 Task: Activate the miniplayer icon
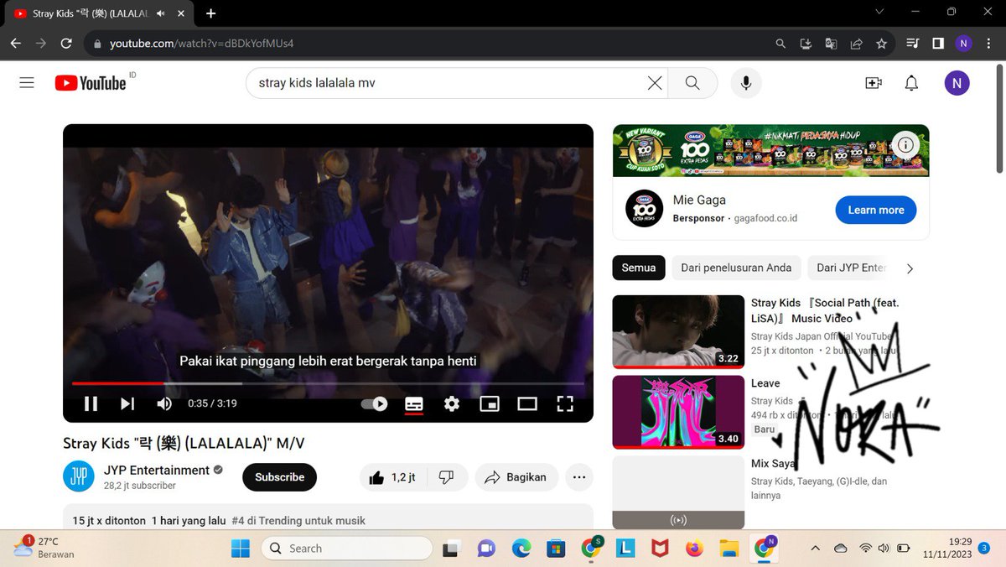click(x=490, y=403)
